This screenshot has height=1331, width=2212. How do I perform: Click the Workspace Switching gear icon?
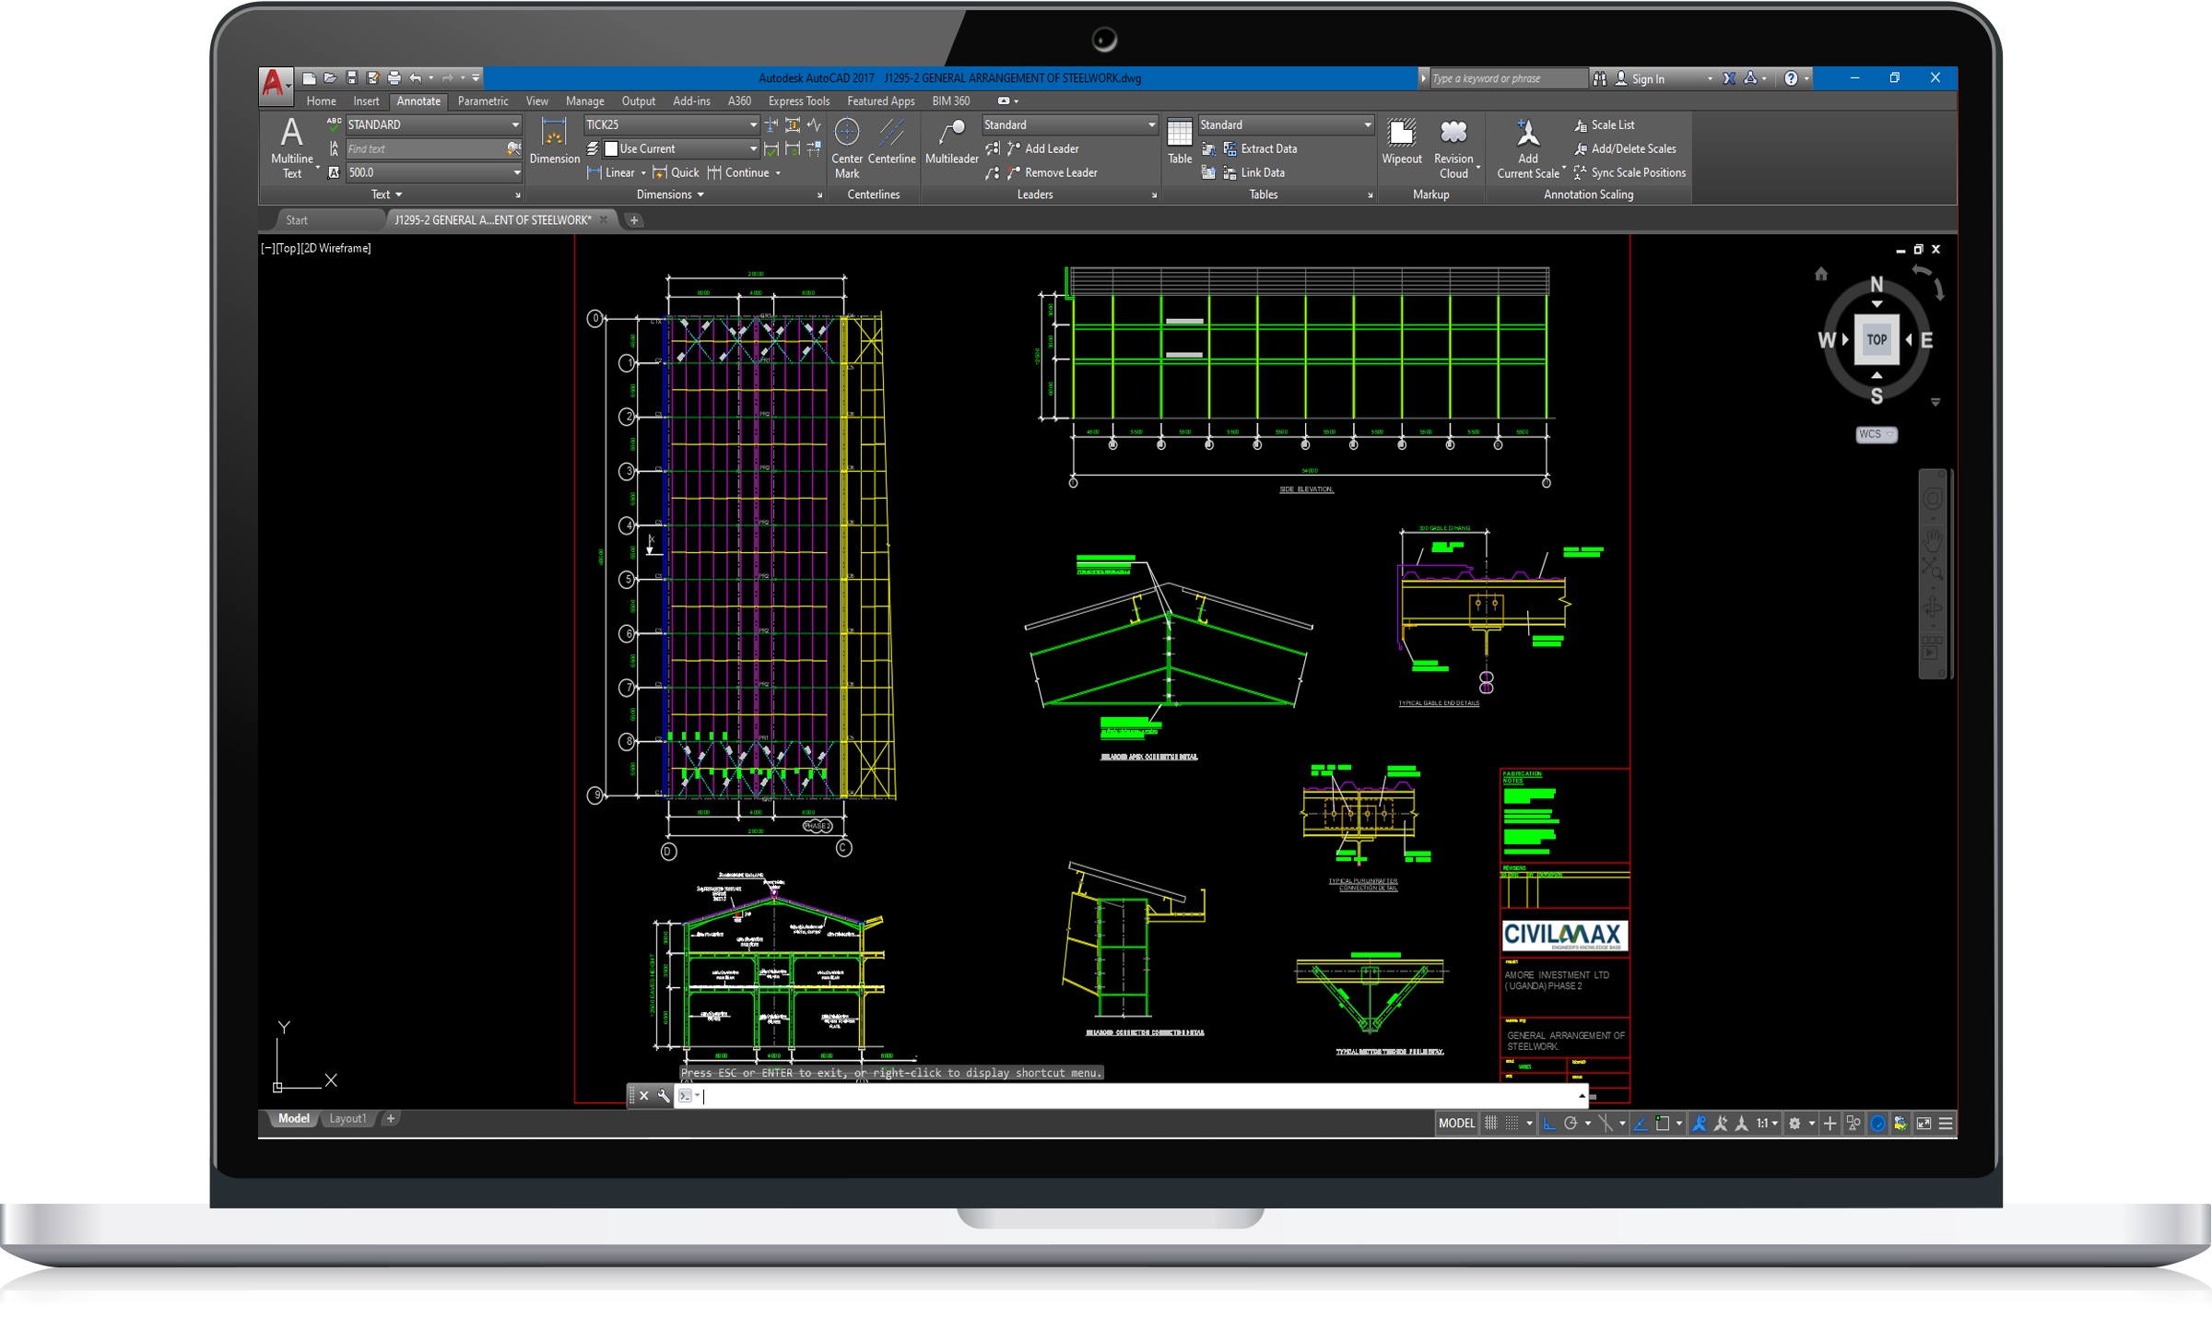click(1794, 1123)
